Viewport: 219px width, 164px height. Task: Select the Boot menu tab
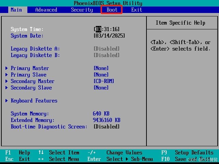[x=112, y=10]
